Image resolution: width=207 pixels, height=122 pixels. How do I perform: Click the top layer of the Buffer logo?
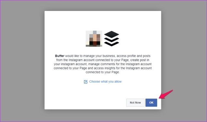click(x=111, y=34)
